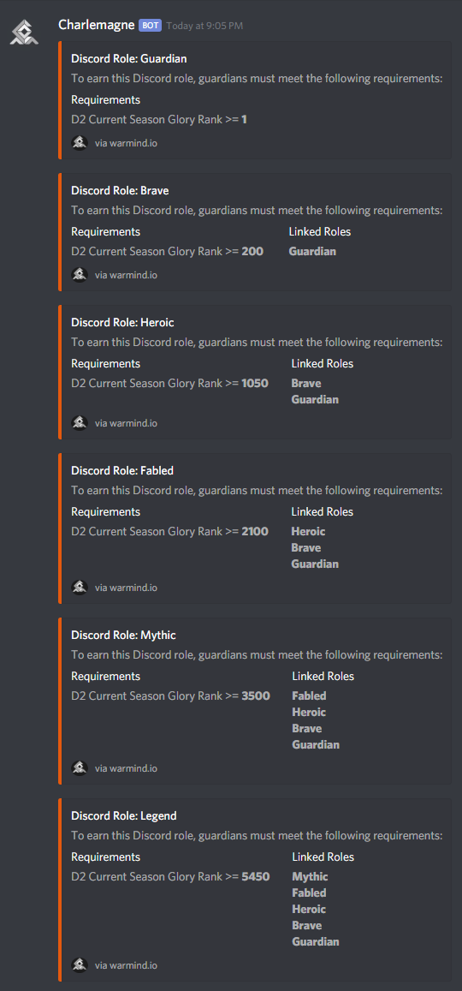Image resolution: width=462 pixels, height=991 pixels.
Task: Click the warmind.io icon in Legend embed
Action: [x=80, y=965]
